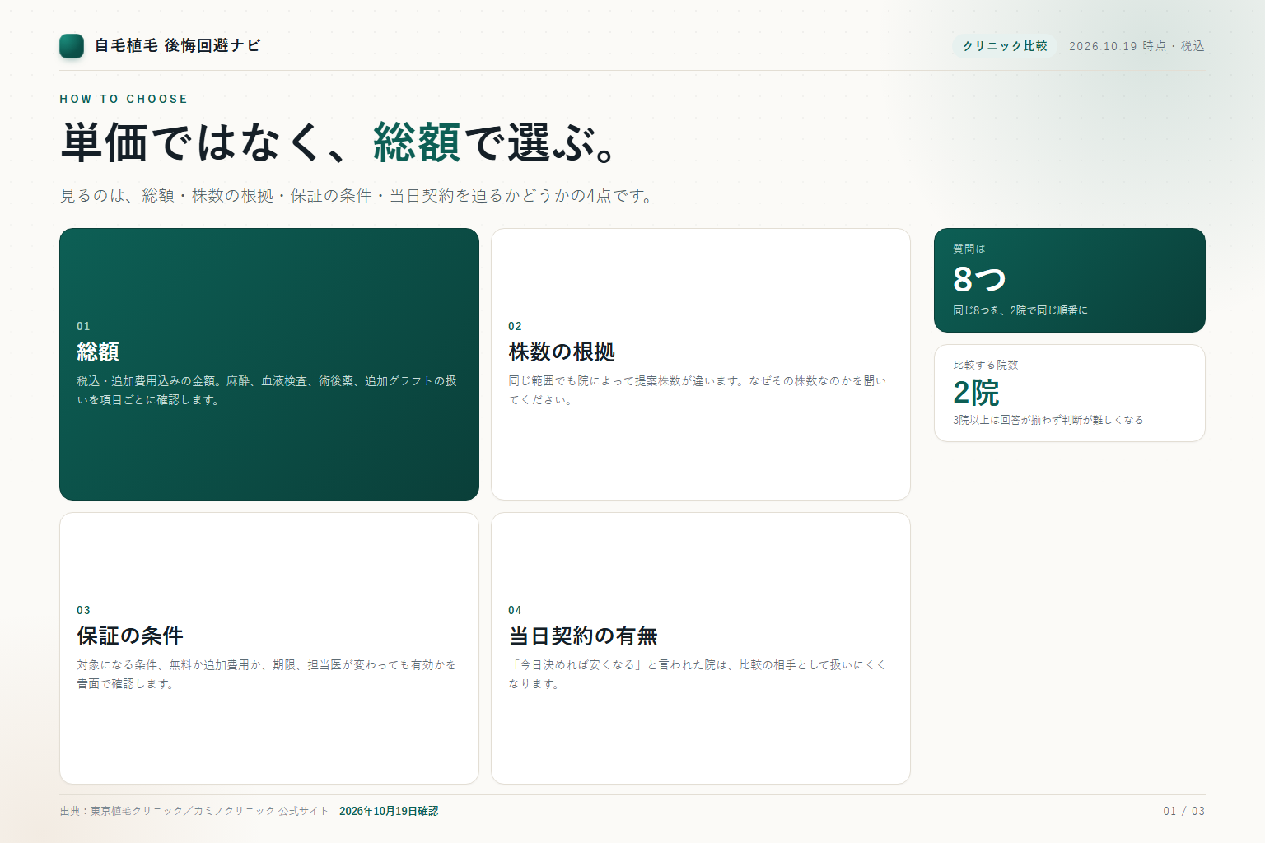The width and height of the screenshot is (1265, 843).
Task: Click the 01 / 03 page indicator
Action: pos(1183,811)
